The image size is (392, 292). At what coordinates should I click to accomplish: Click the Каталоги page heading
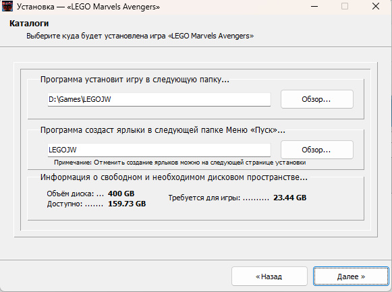point(29,23)
